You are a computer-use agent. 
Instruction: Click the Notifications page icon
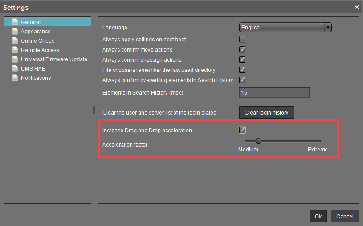pyautogui.click(x=15, y=78)
